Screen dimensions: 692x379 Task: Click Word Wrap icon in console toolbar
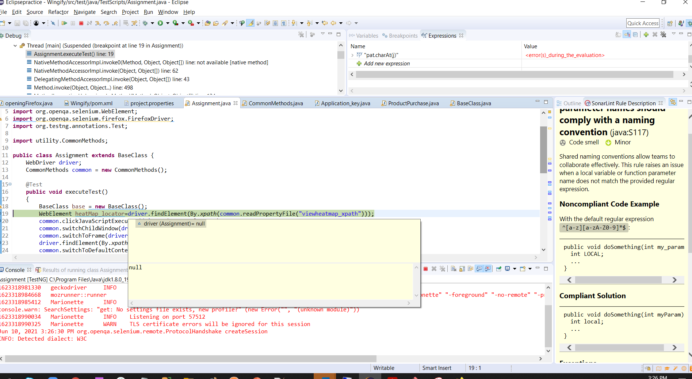pos(470,269)
